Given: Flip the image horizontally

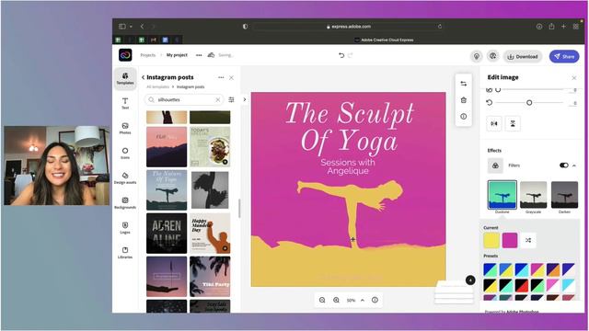Looking at the screenshot, I should [494, 123].
